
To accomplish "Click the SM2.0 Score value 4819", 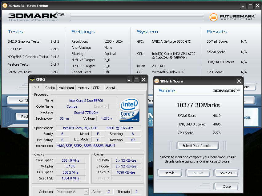I will point(217,116).
